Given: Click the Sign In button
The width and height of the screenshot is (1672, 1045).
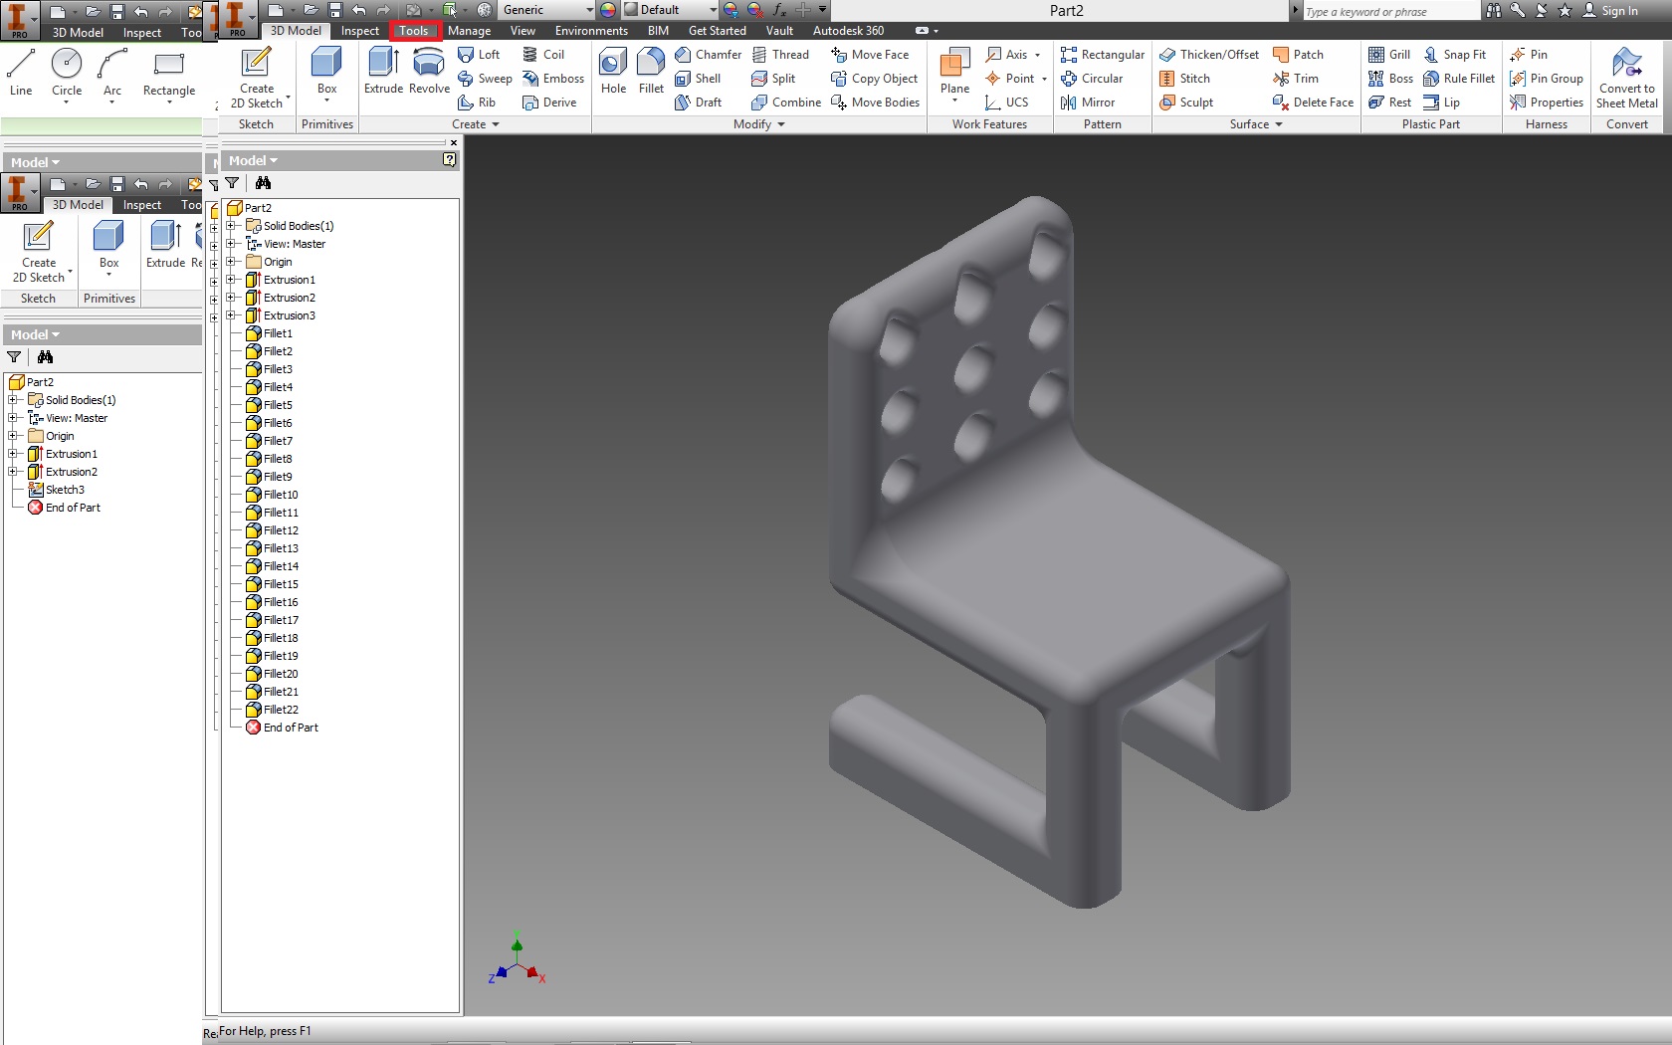Looking at the screenshot, I should [x=1609, y=11].
